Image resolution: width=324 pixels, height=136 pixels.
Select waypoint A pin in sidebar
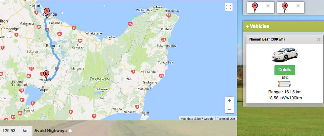pyautogui.click(x=255, y=7)
